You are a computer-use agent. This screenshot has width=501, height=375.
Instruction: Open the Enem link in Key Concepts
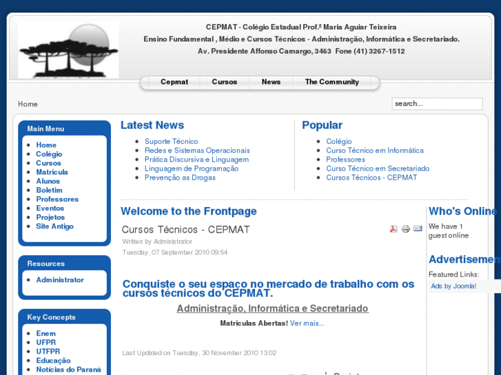click(x=45, y=334)
